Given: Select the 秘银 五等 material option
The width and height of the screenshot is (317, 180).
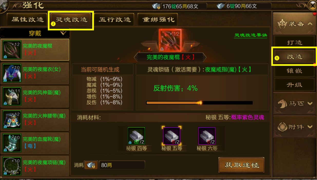Looking at the screenshot, I should pos(172,136).
